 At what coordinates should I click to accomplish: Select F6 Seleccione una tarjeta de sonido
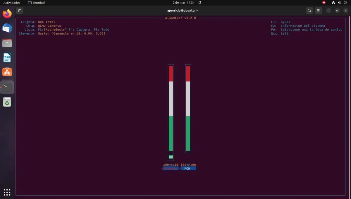307,29
